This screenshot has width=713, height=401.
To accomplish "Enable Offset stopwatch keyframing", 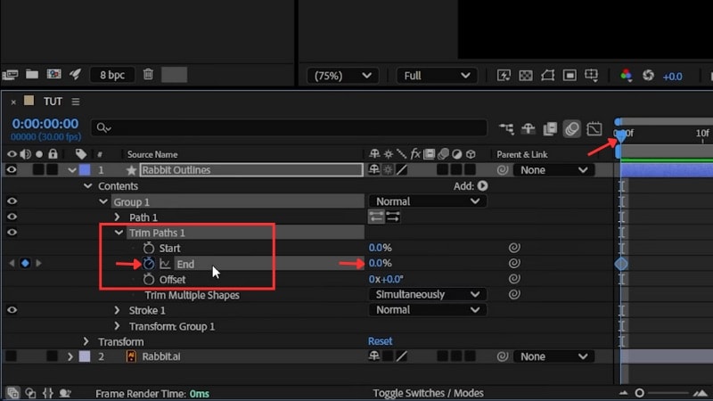I will click(x=148, y=279).
